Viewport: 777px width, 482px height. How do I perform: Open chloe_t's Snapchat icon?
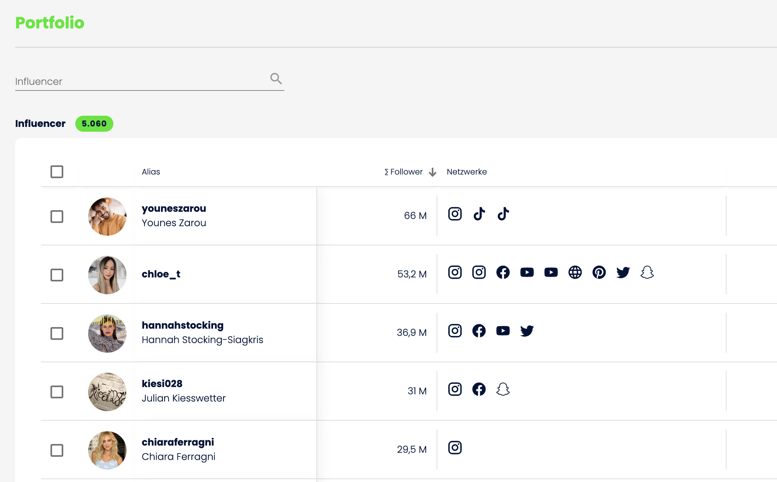647,273
